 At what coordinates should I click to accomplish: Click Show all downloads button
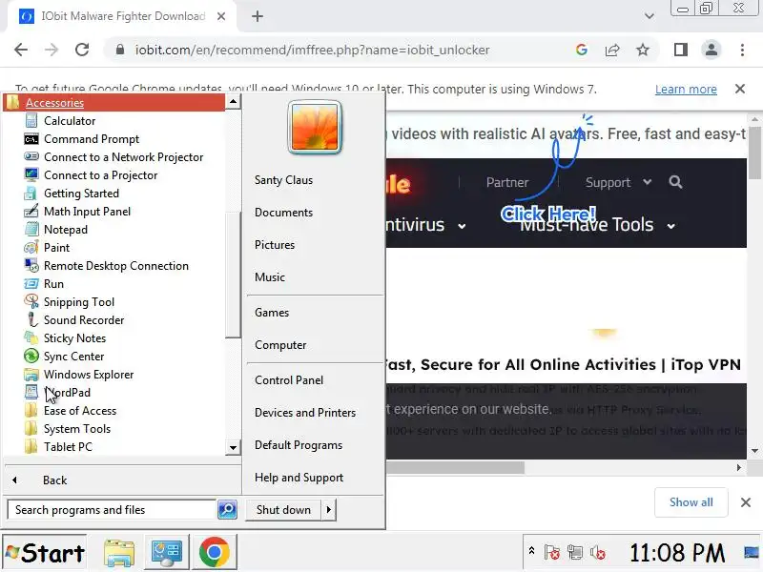691,502
